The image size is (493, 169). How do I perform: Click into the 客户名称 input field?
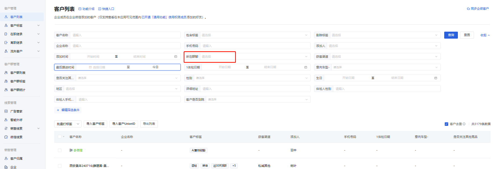coord(125,35)
